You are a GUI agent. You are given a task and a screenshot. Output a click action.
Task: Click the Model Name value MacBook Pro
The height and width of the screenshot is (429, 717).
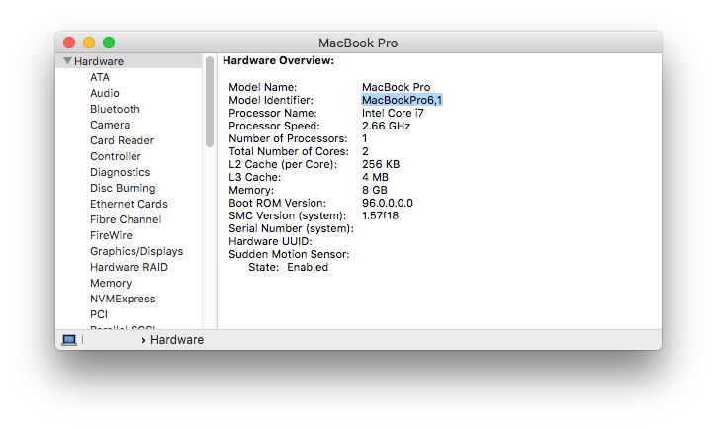coord(396,87)
